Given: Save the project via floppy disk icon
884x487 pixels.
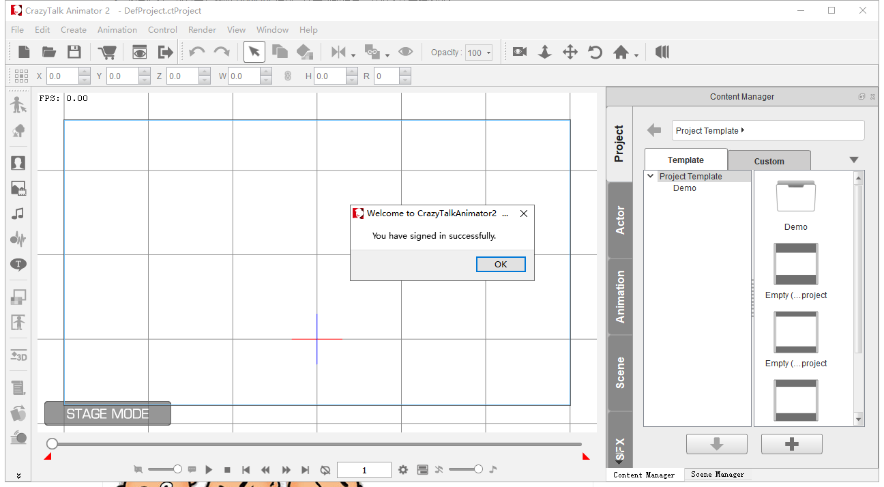Looking at the screenshot, I should (74, 53).
